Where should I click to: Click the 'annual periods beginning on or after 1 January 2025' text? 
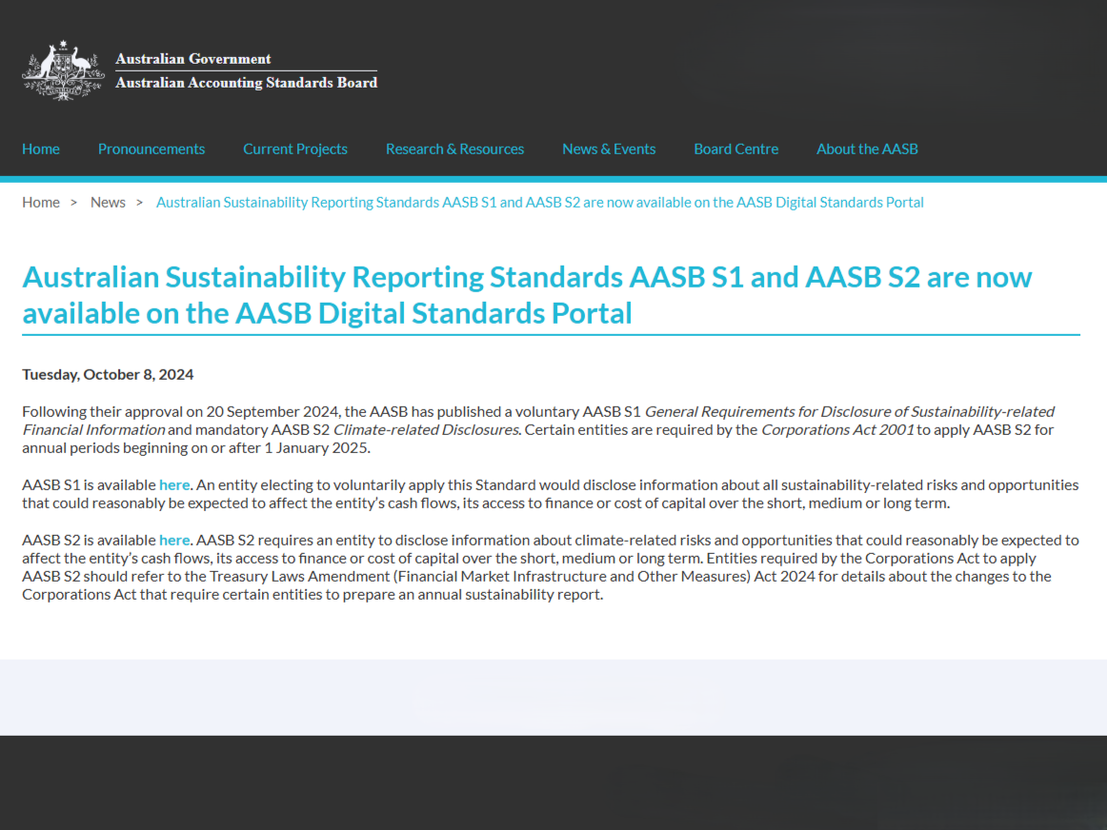coord(195,447)
